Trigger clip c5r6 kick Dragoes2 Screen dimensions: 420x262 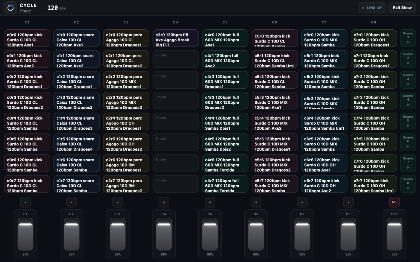pos(274,163)
